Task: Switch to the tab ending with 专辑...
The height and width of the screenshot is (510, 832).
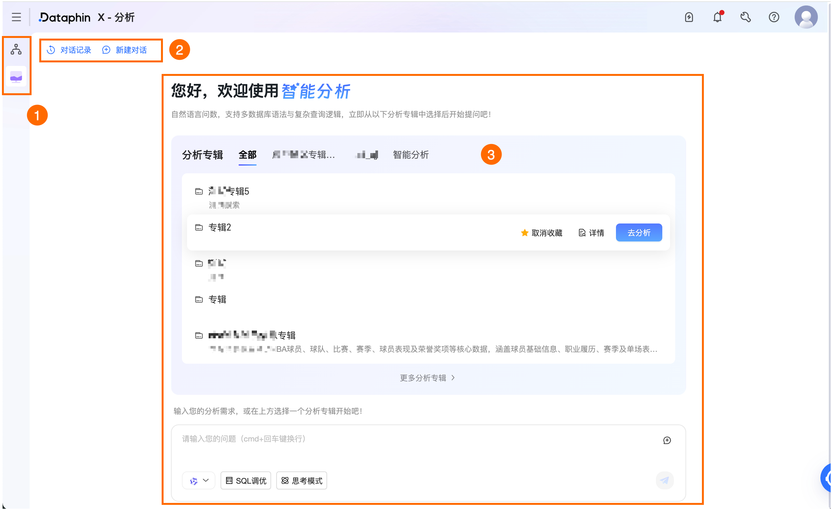Action: [x=304, y=155]
